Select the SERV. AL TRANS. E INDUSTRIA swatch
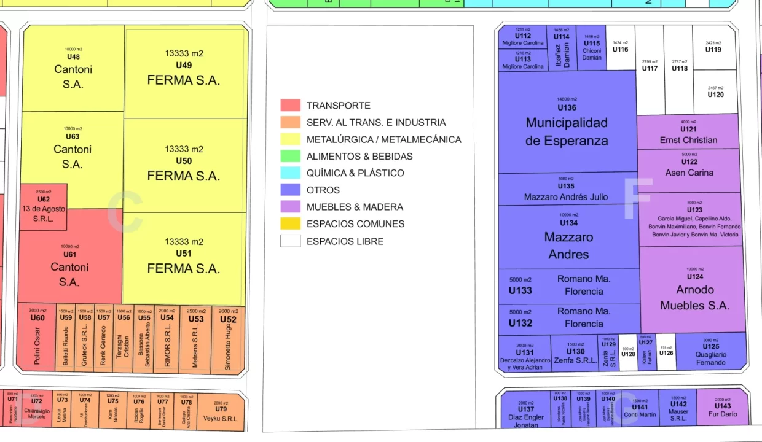762x442 pixels. (x=290, y=122)
